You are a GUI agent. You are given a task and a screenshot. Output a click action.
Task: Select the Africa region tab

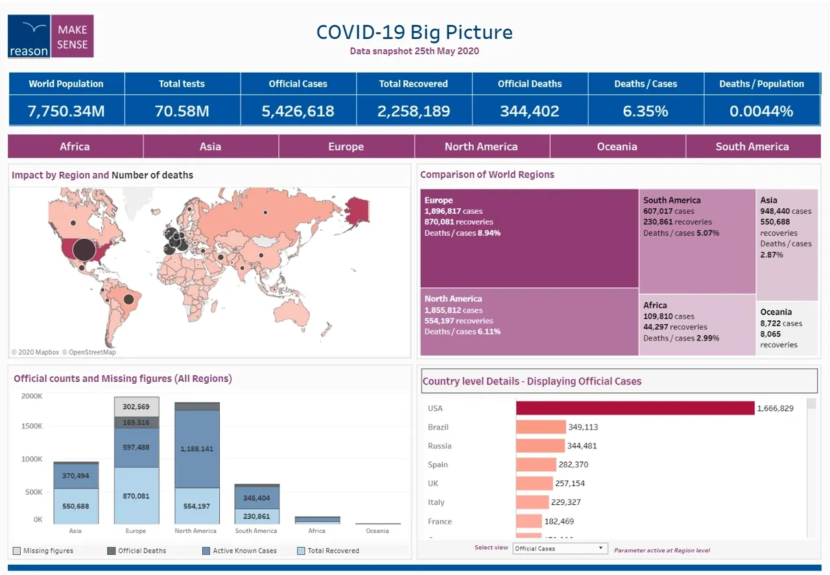click(75, 147)
